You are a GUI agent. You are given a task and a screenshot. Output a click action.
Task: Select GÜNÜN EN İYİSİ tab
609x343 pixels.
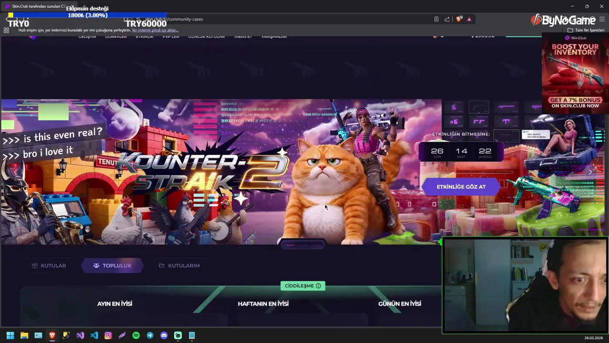point(400,303)
